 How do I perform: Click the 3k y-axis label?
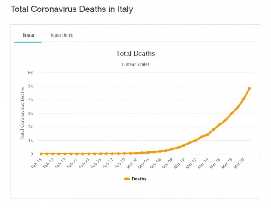click(30, 113)
